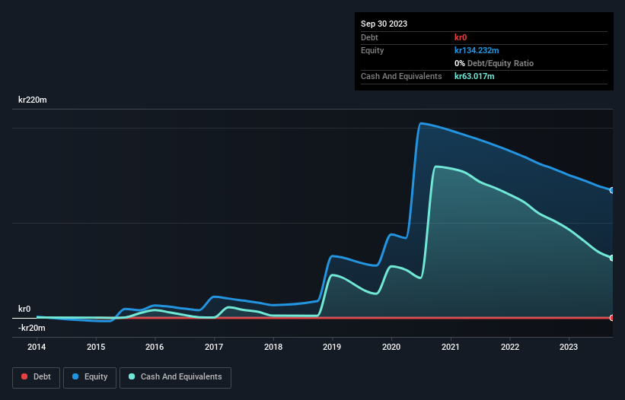Toggle the Debt legend button
Viewport: 625px width, 400px height.
pos(36,377)
